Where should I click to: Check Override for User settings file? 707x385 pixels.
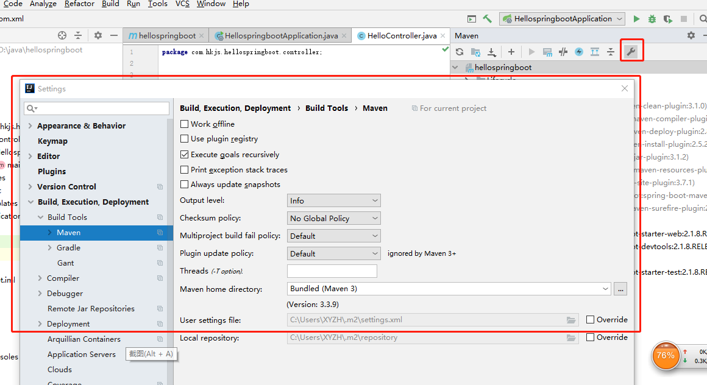(x=590, y=320)
